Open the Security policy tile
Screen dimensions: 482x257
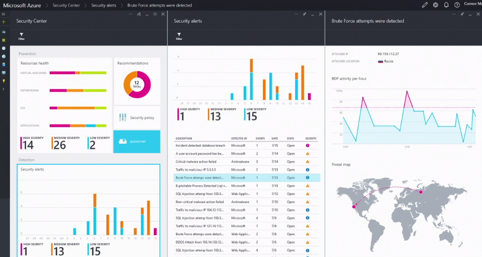pos(137,117)
